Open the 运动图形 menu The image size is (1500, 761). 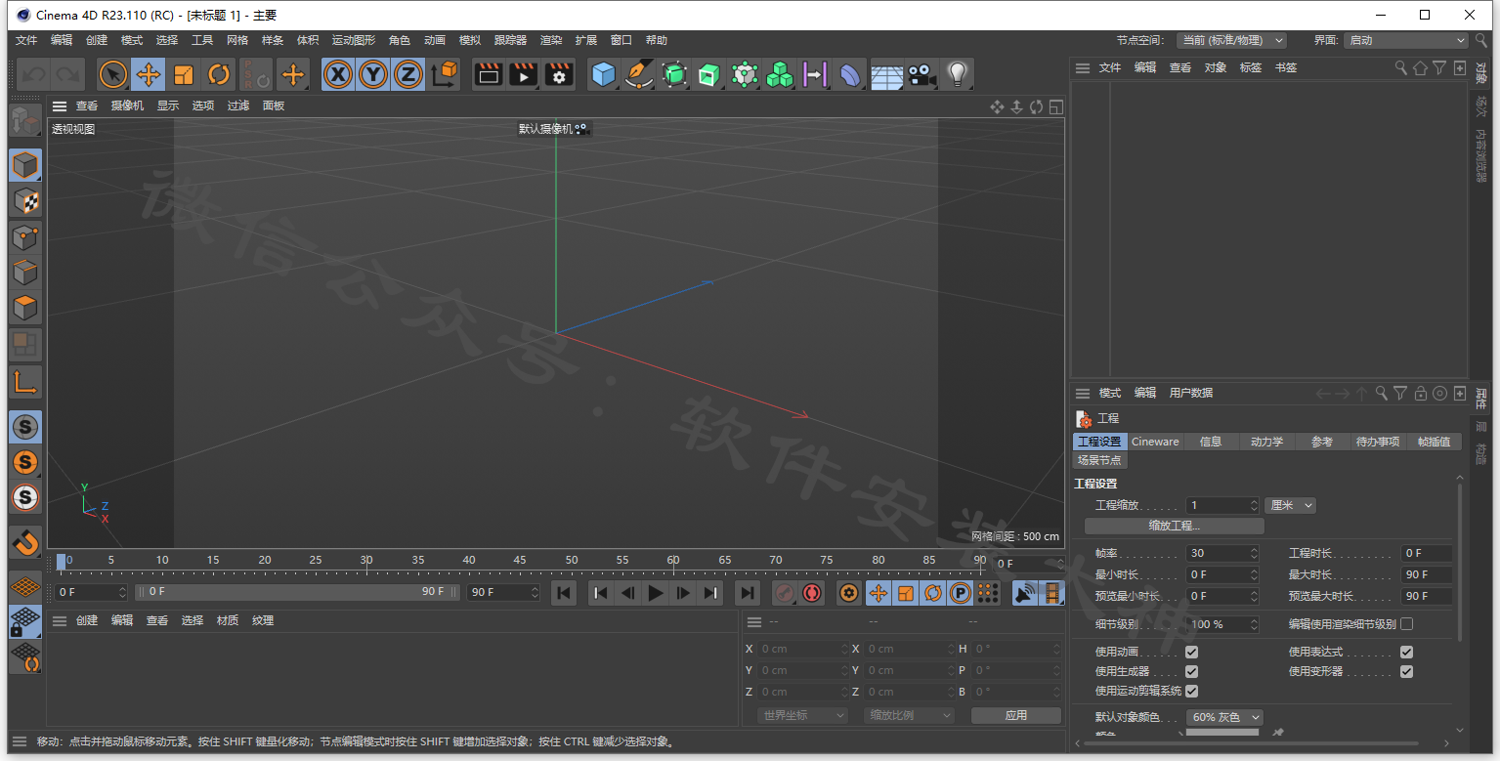(x=353, y=40)
